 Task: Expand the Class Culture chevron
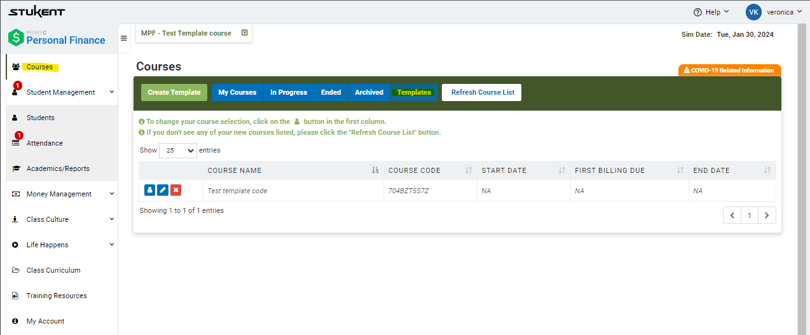tap(112, 219)
